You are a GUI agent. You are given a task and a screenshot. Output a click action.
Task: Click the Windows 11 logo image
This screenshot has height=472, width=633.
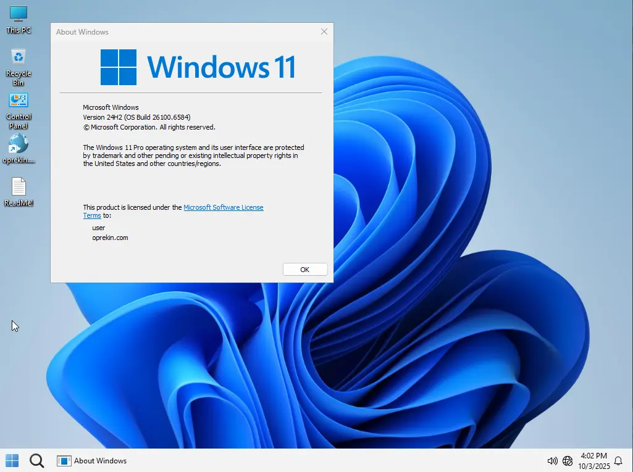pyautogui.click(x=198, y=67)
